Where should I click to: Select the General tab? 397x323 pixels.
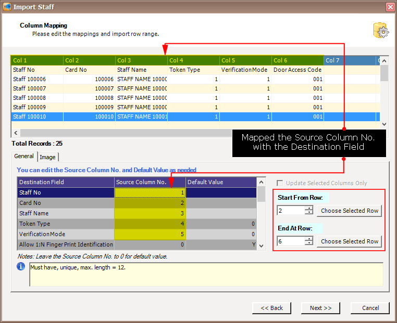(x=24, y=156)
